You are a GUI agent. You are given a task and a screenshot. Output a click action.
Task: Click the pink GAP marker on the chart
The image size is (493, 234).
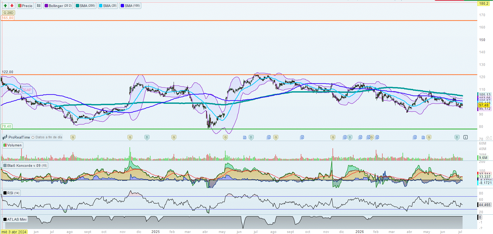27,90
